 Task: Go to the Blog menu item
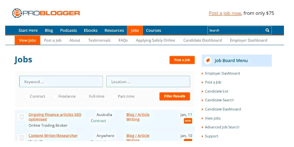[x=49, y=30]
